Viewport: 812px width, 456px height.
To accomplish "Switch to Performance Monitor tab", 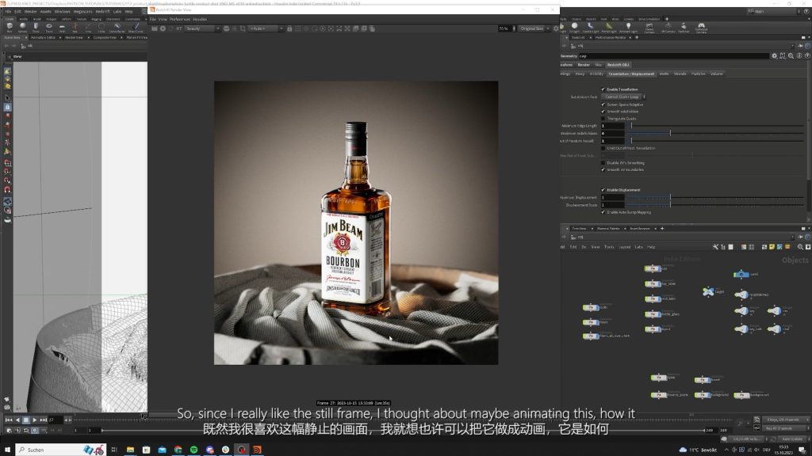I will tap(610, 37).
